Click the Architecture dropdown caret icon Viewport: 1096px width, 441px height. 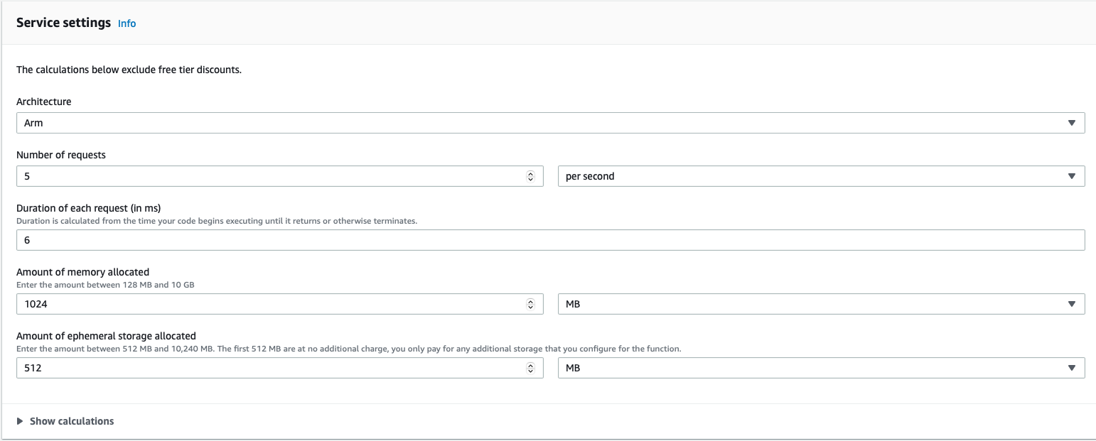pos(1073,122)
